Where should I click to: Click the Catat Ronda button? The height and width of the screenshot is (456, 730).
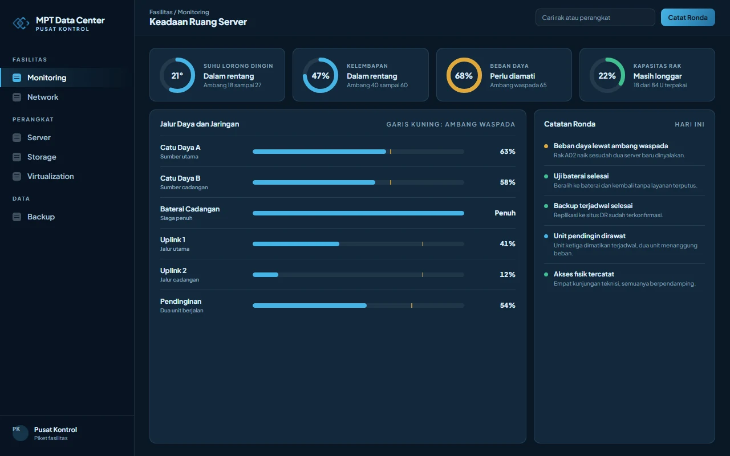688,18
